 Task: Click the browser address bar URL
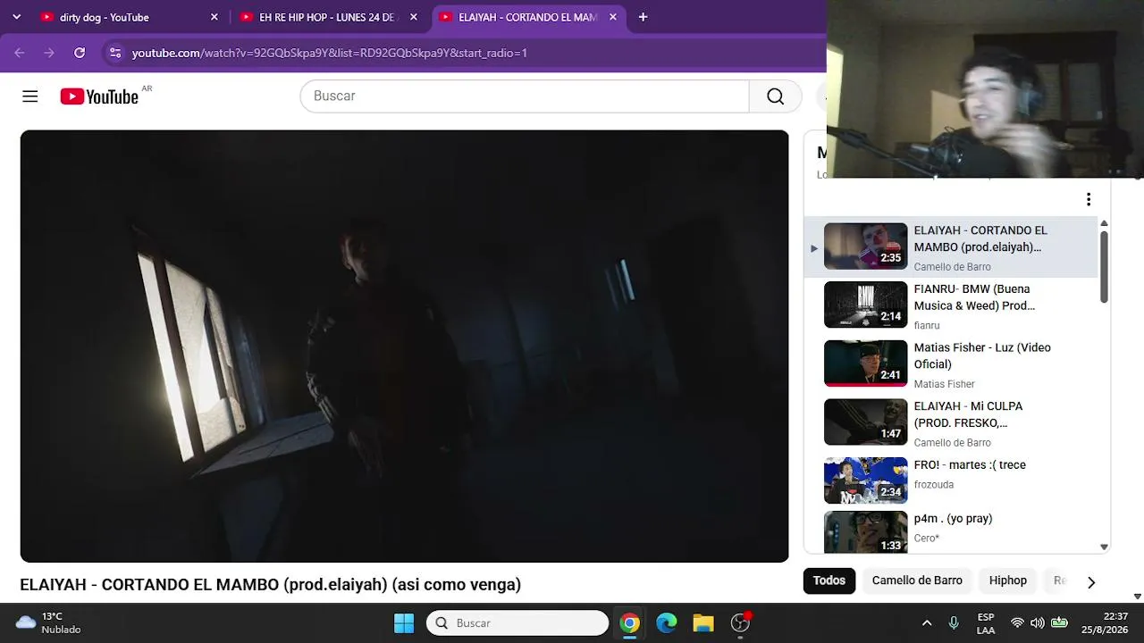click(x=330, y=53)
